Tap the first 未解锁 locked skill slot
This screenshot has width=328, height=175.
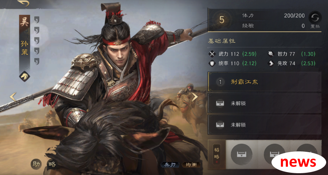(265, 103)
